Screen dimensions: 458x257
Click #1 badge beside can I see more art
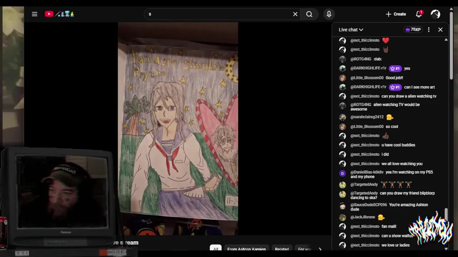pyautogui.click(x=395, y=87)
